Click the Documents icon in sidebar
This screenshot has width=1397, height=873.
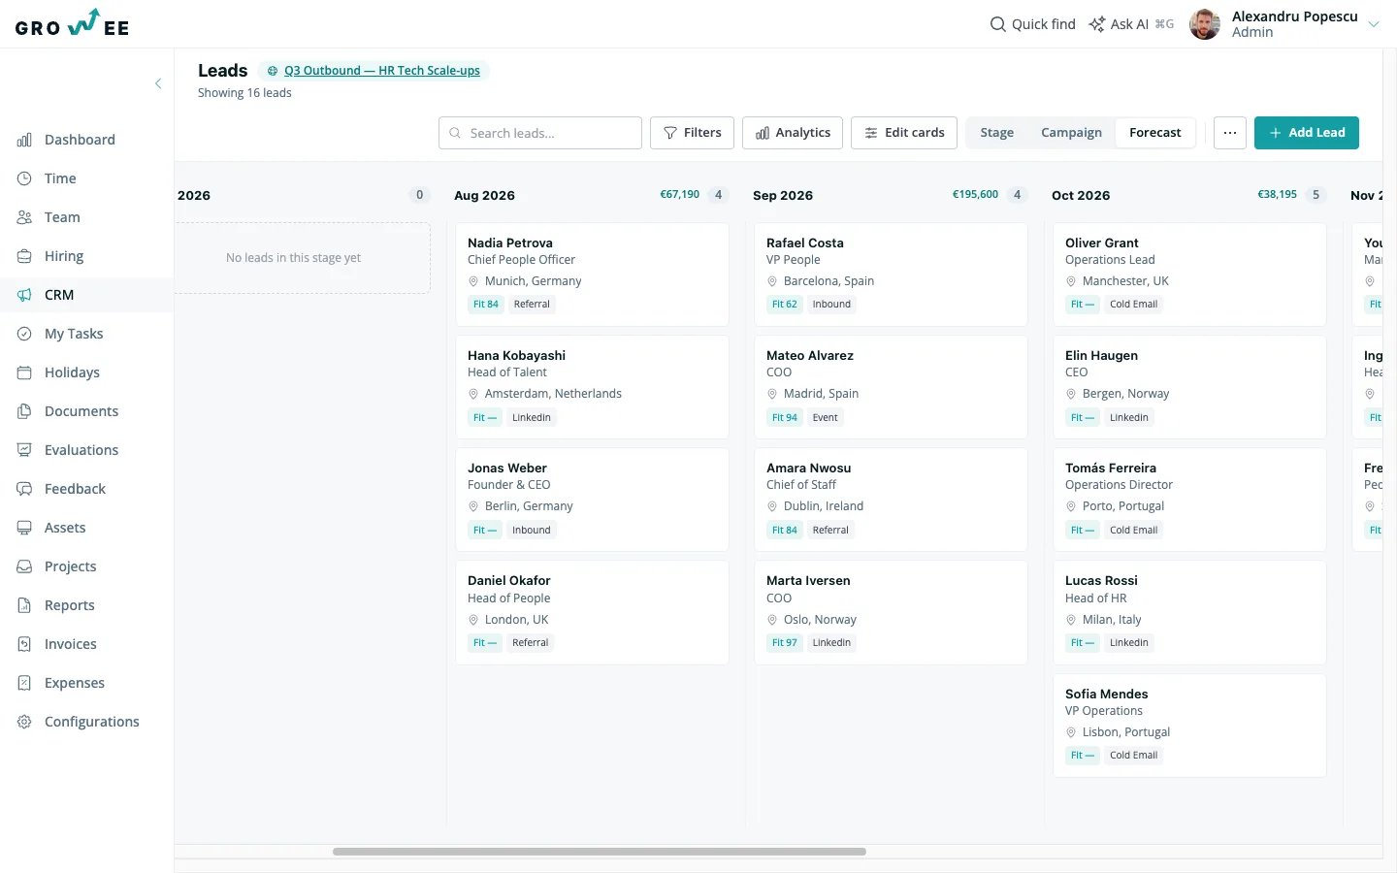tap(24, 411)
